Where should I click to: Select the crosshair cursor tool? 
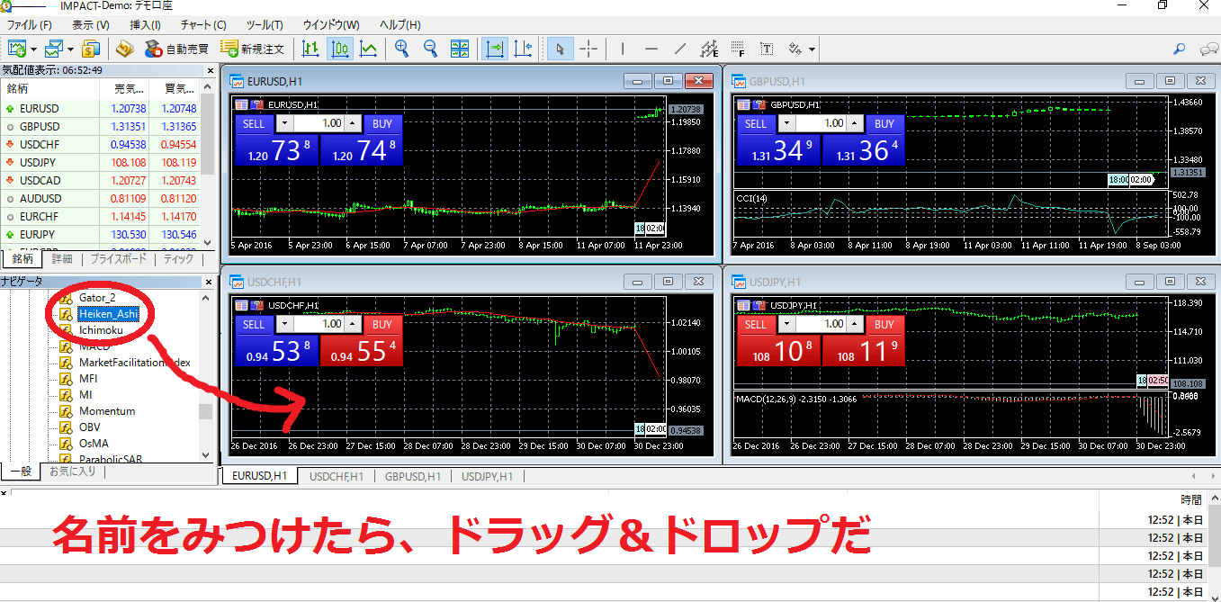(x=588, y=49)
